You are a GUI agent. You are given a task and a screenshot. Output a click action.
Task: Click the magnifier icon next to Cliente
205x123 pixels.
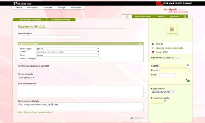click(188, 65)
